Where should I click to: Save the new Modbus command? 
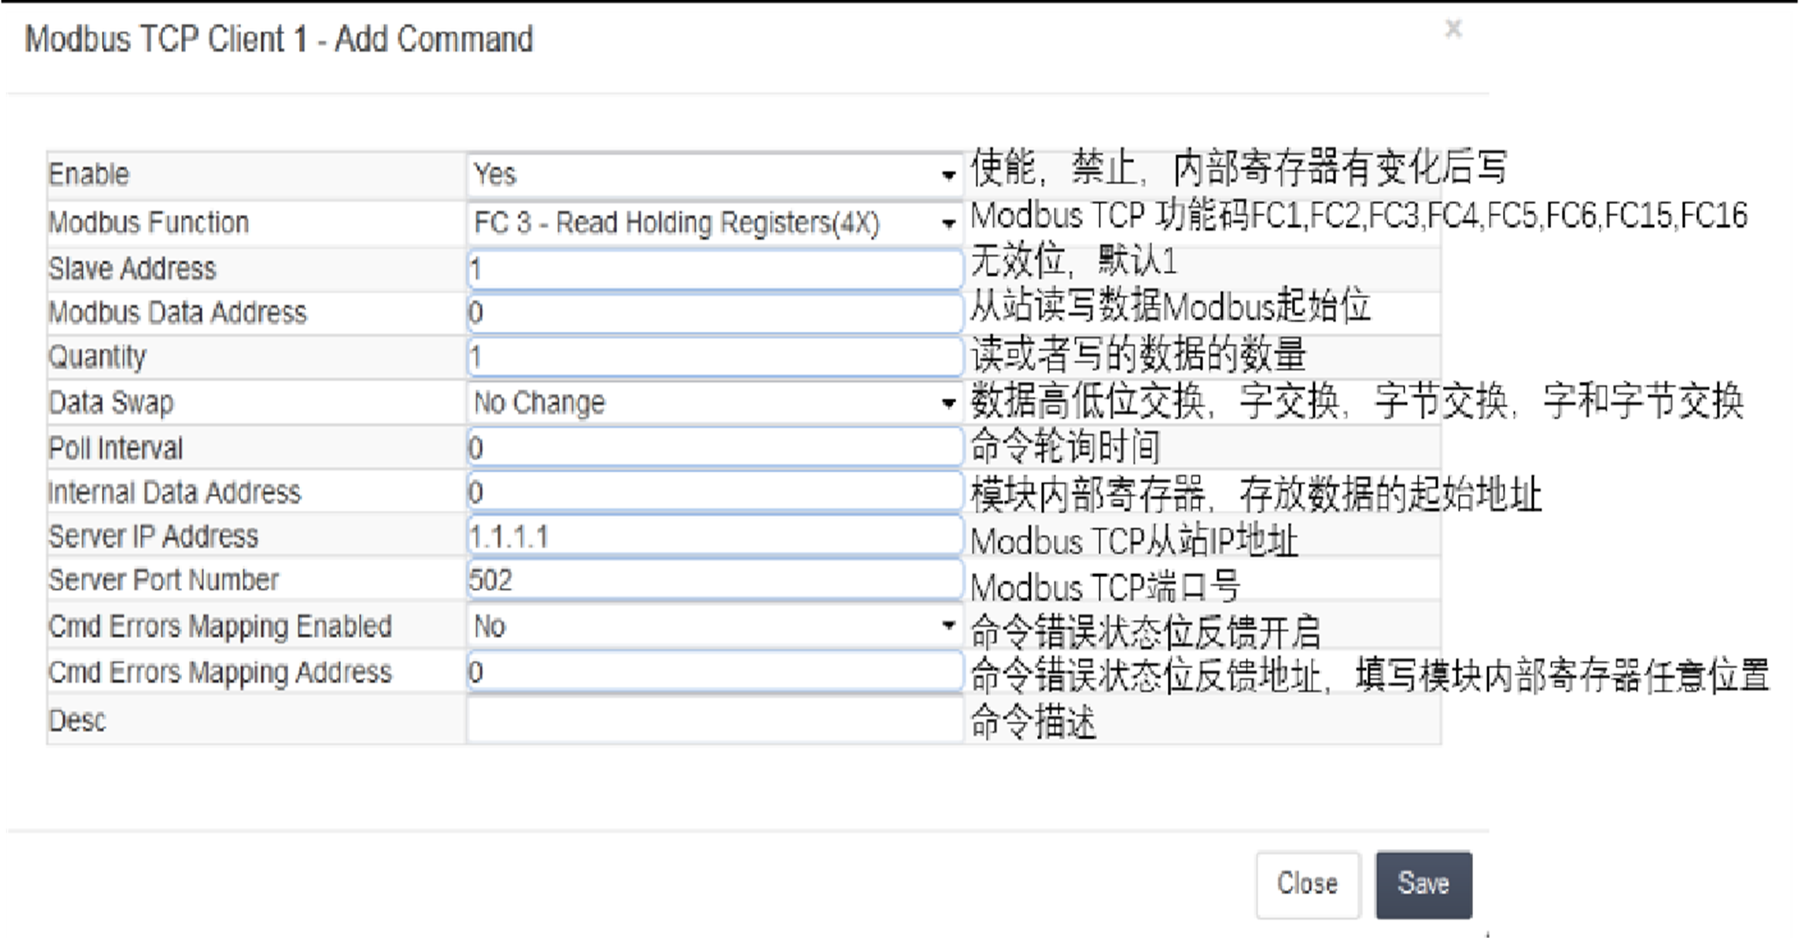tap(1423, 884)
